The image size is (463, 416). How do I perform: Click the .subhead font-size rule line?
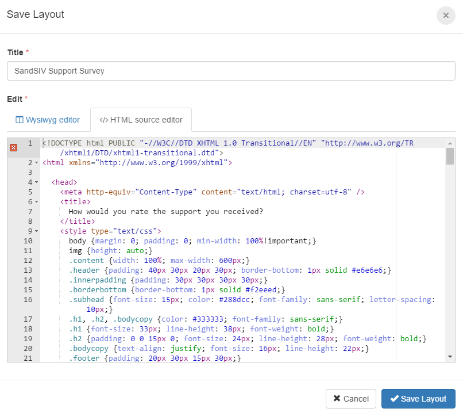point(252,304)
